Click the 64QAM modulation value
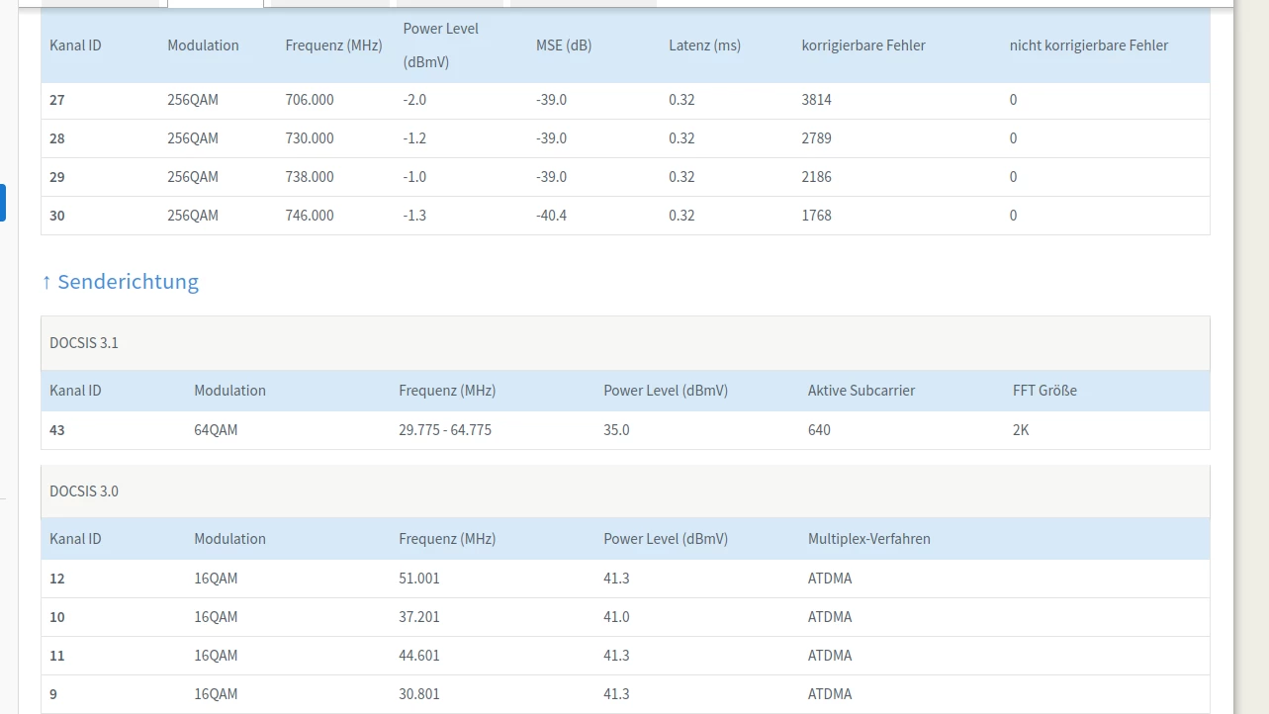Image resolution: width=1269 pixels, height=714 pixels. point(216,430)
